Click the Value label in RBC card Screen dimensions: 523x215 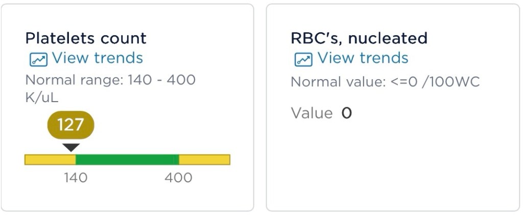(x=312, y=113)
